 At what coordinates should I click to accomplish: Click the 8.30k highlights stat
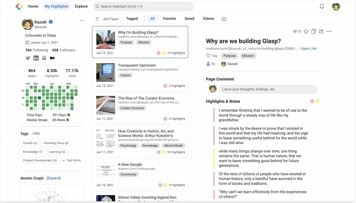tap(52, 73)
